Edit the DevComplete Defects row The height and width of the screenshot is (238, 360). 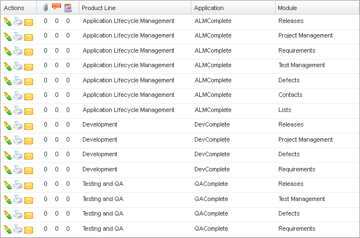pos(8,155)
